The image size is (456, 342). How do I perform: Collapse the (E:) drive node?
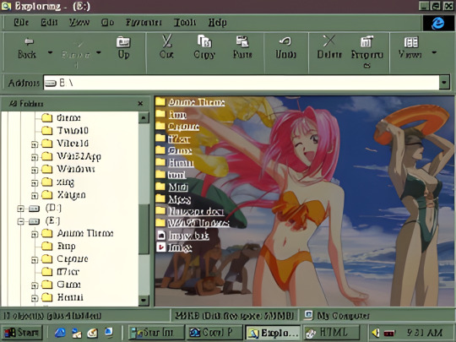click(x=20, y=221)
